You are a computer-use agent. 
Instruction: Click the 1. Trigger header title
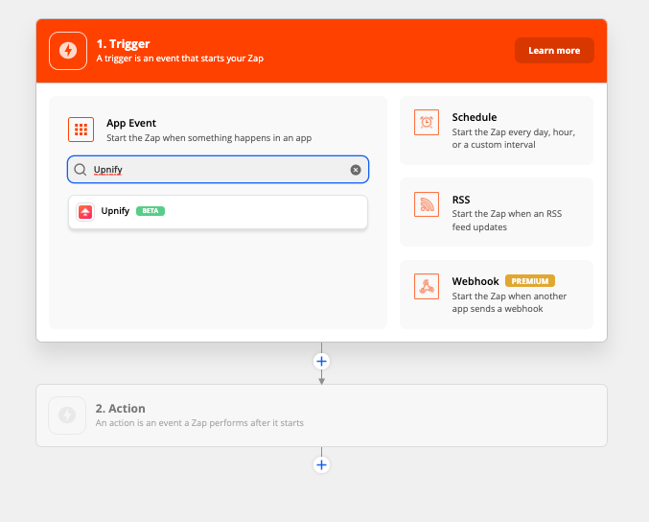(123, 43)
